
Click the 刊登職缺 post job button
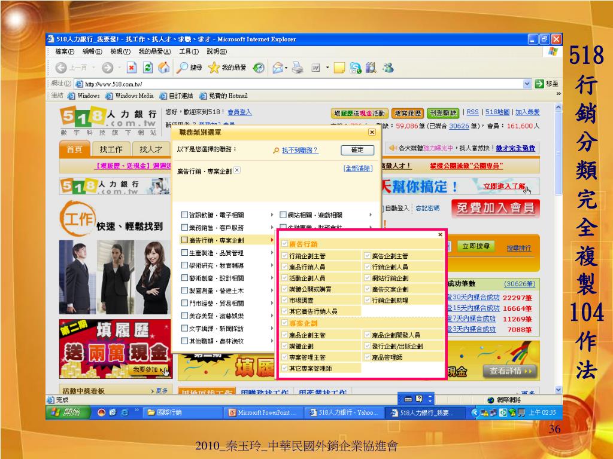tap(442, 113)
